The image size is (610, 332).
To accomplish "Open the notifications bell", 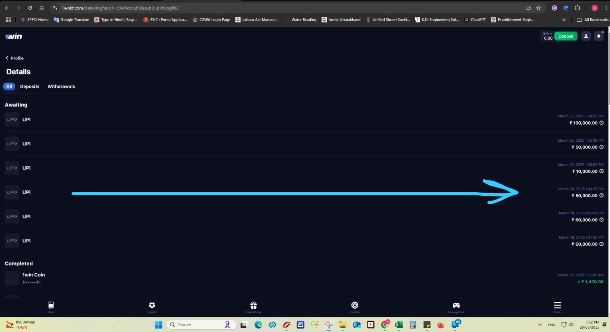I will click(599, 36).
